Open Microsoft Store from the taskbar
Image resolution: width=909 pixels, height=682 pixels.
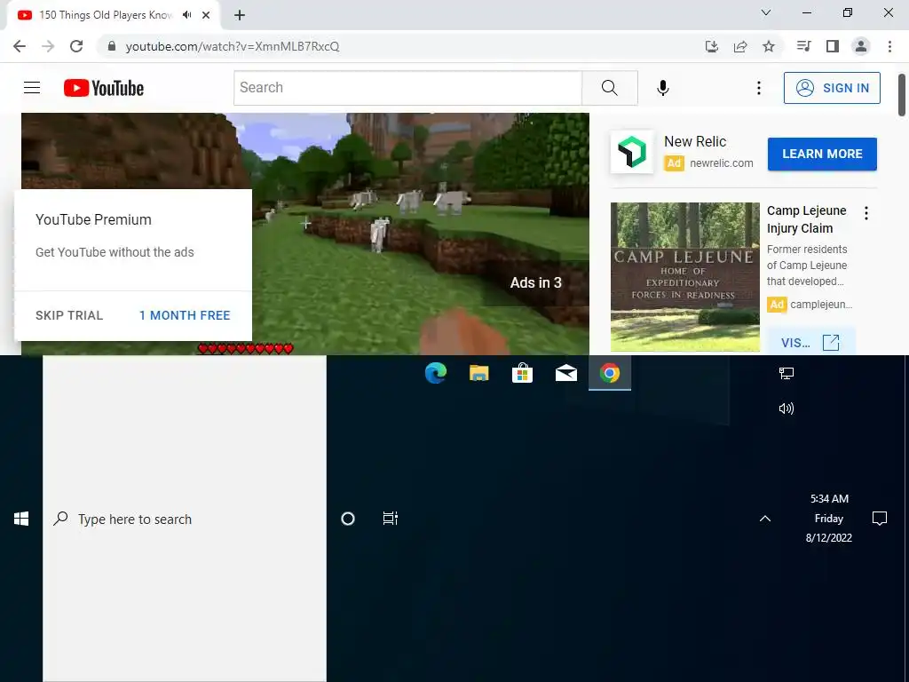click(x=522, y=373)
